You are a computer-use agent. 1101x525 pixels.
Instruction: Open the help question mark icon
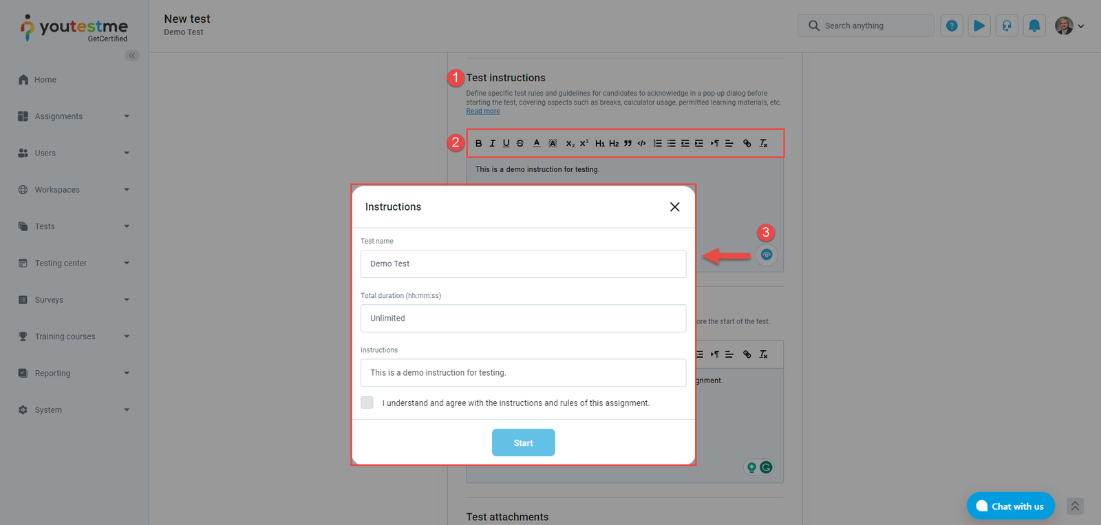pyautogui.click(x=952, y=26)
